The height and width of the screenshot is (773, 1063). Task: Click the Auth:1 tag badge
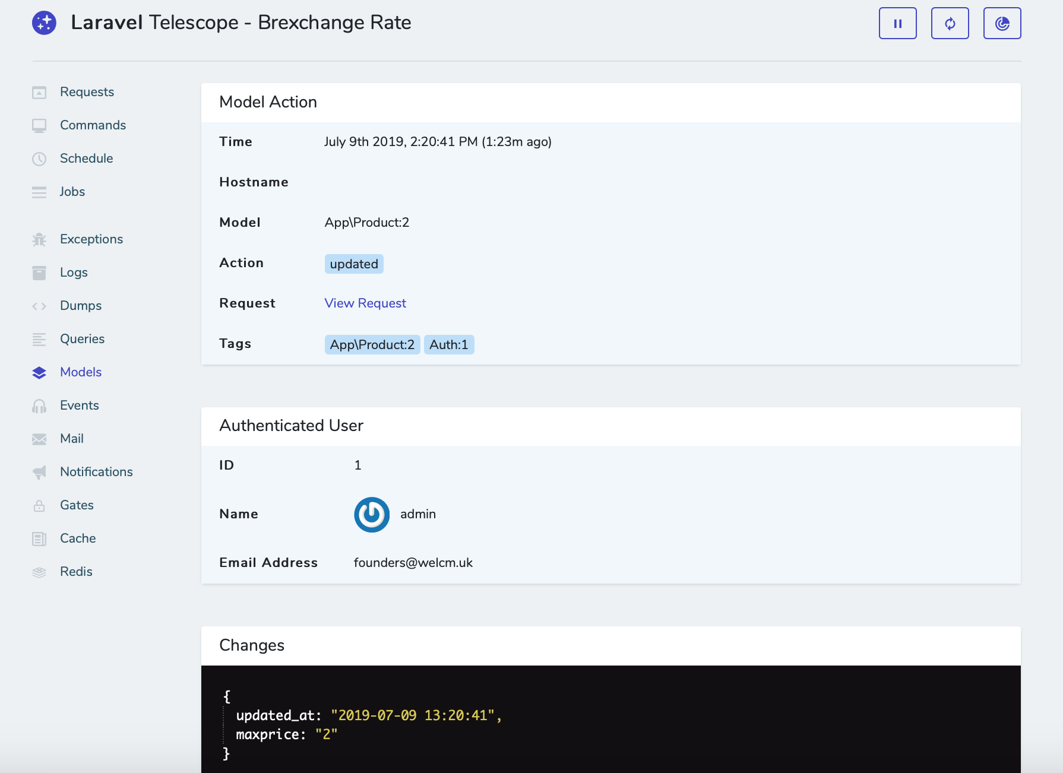448,345
